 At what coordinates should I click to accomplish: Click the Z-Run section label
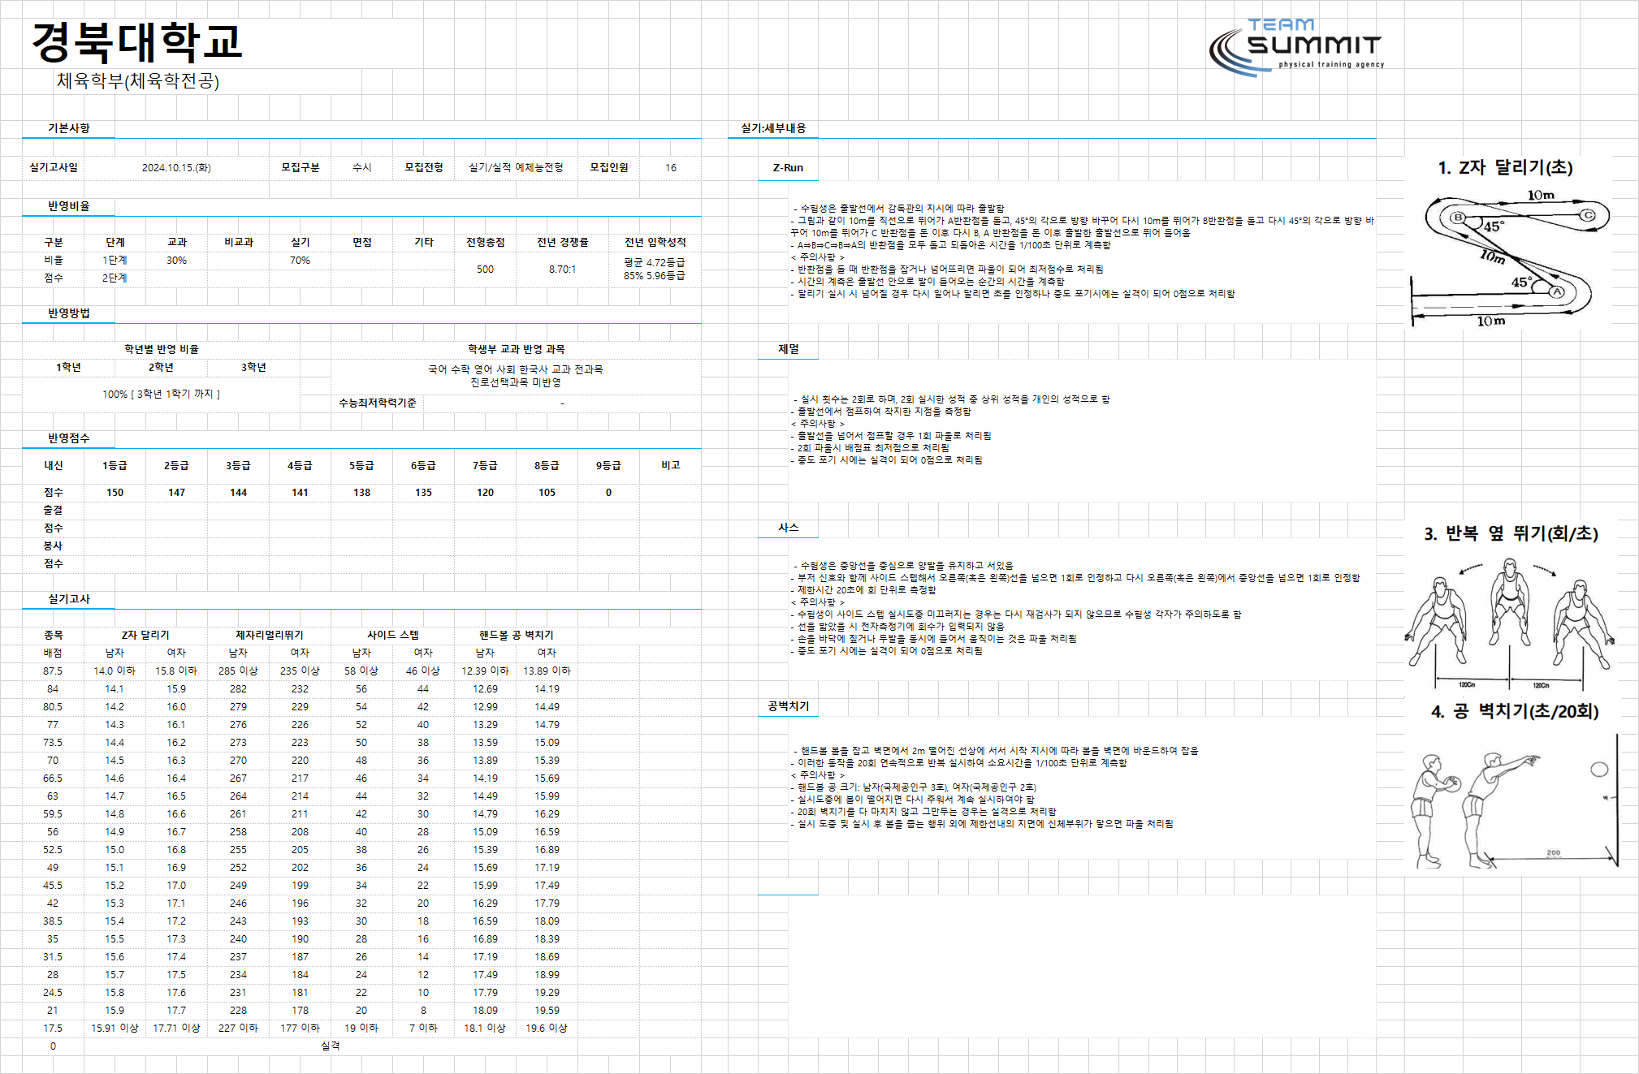pyautogui.click(x=788, y=167)
